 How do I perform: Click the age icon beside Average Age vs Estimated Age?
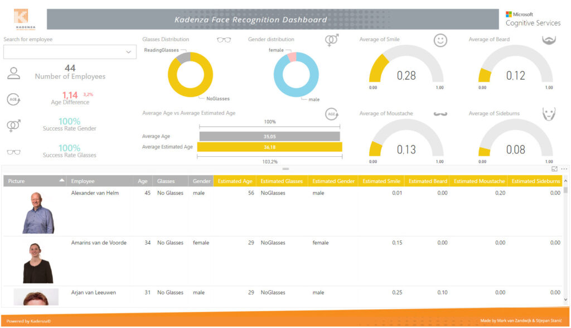[x=331, y=114]
